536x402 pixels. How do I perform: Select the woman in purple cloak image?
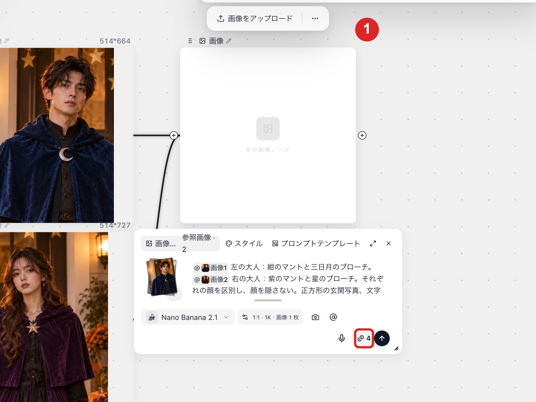(54, 317)
